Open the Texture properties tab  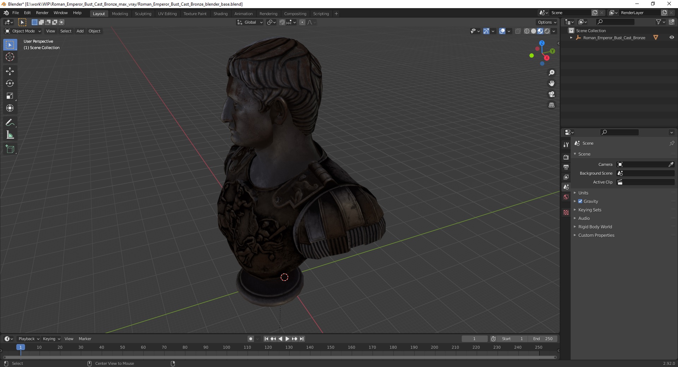[566, 212]
